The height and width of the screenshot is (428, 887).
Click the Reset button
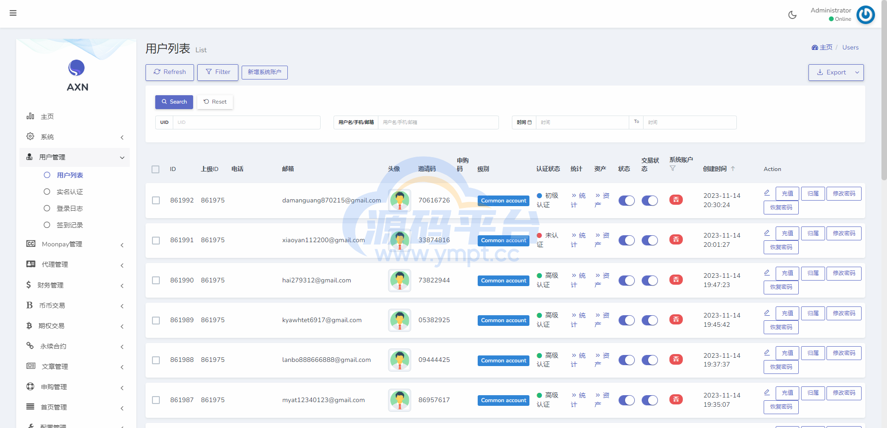[x=215, y=102]
